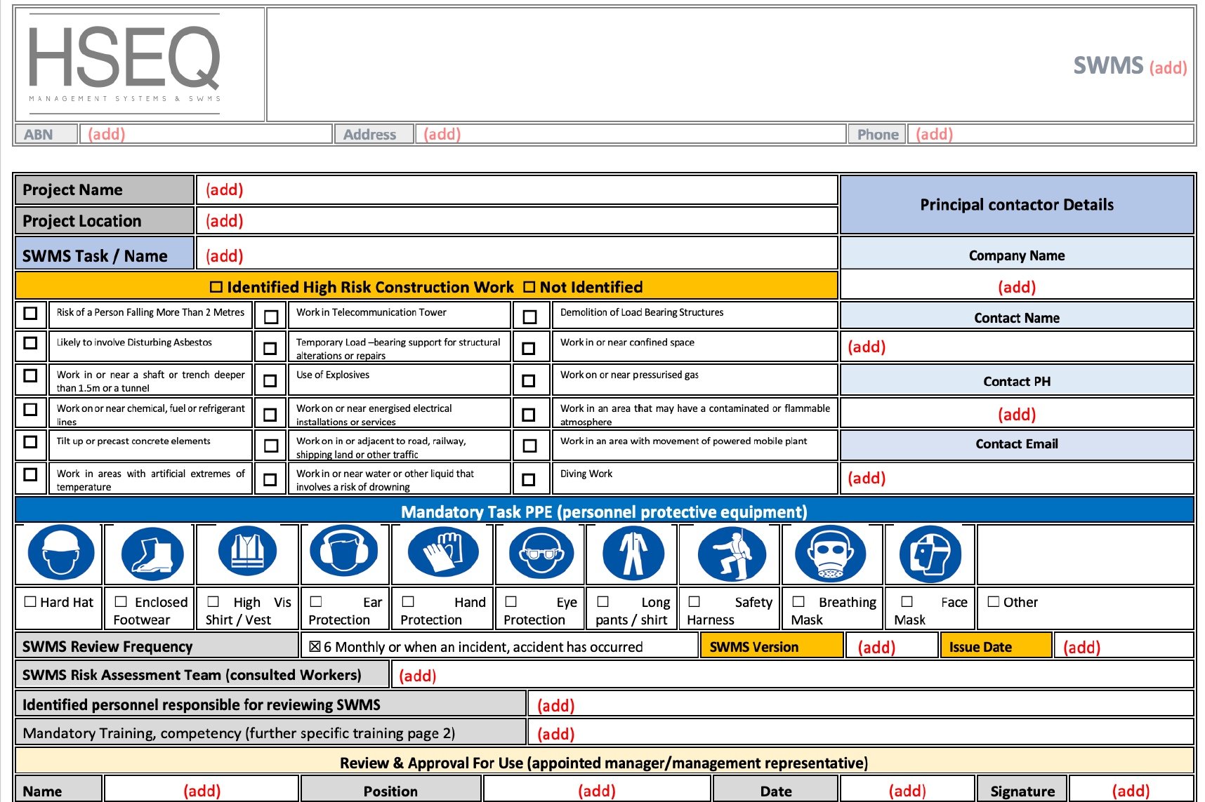Click the Project Location (add) field
The width and height of the screenshot is (1205, 802).
click(x=517, y=221)
